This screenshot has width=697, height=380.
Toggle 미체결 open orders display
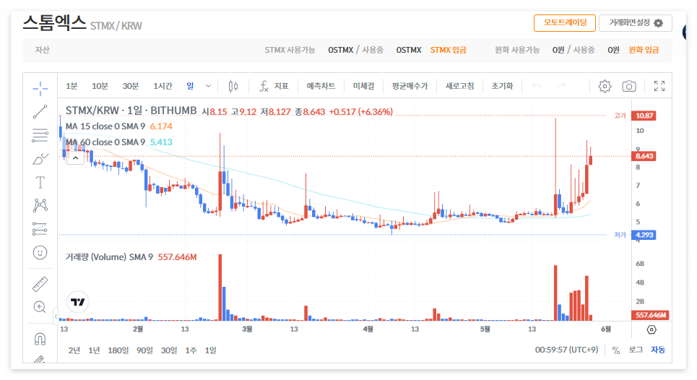pos(363,86)
